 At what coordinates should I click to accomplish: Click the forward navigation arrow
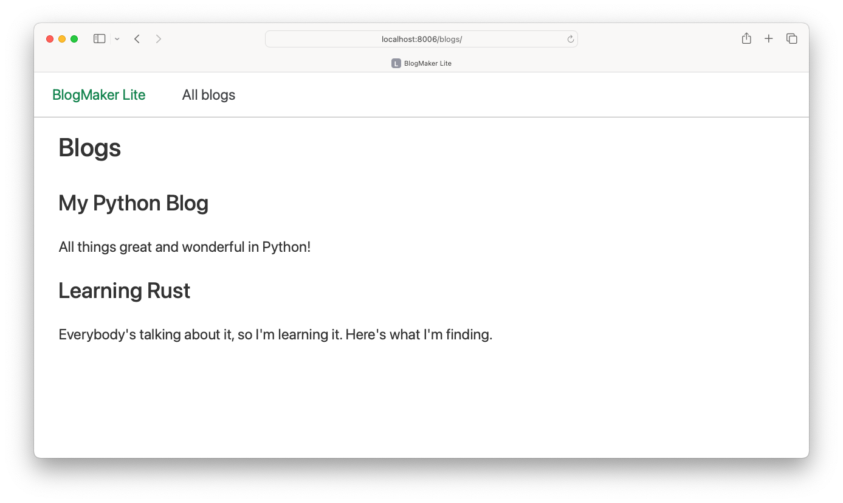[158, 38]
